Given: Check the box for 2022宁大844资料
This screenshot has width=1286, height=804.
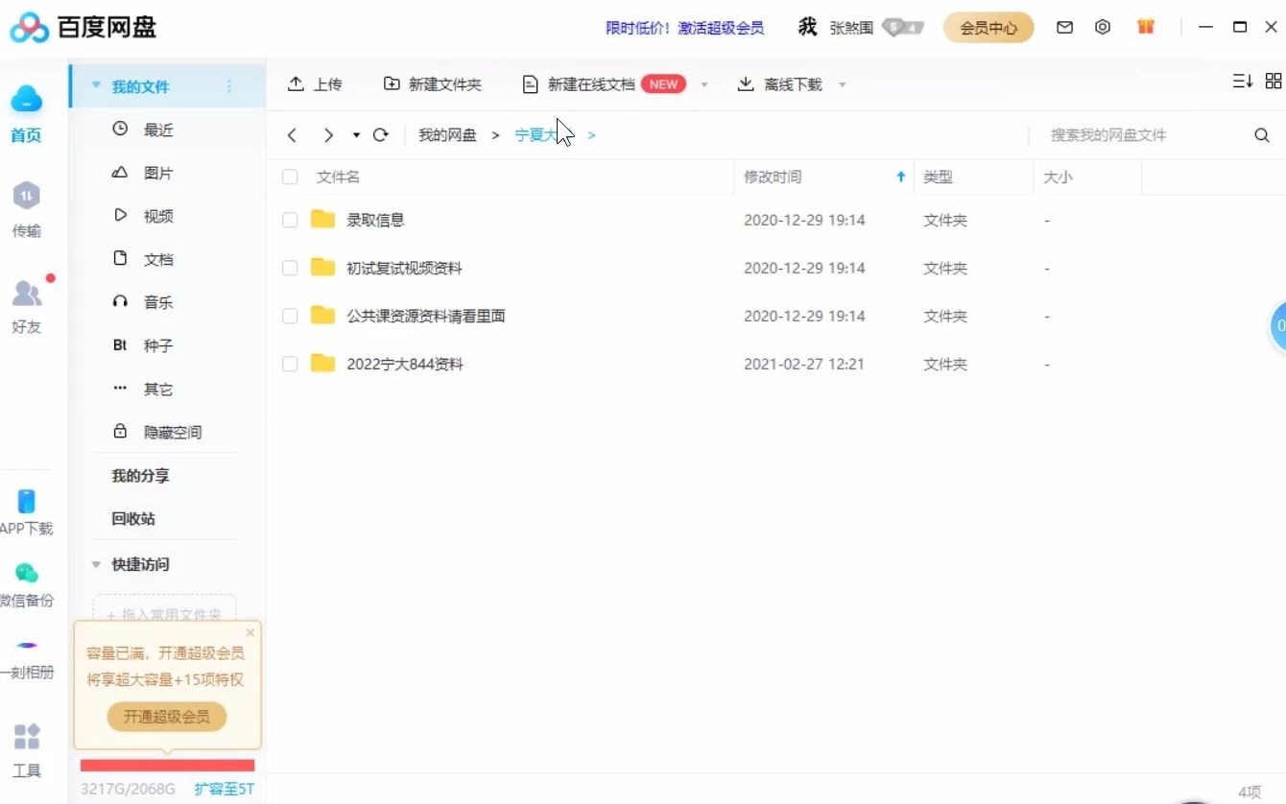Looking at the screenshot, I should (290, 364).
